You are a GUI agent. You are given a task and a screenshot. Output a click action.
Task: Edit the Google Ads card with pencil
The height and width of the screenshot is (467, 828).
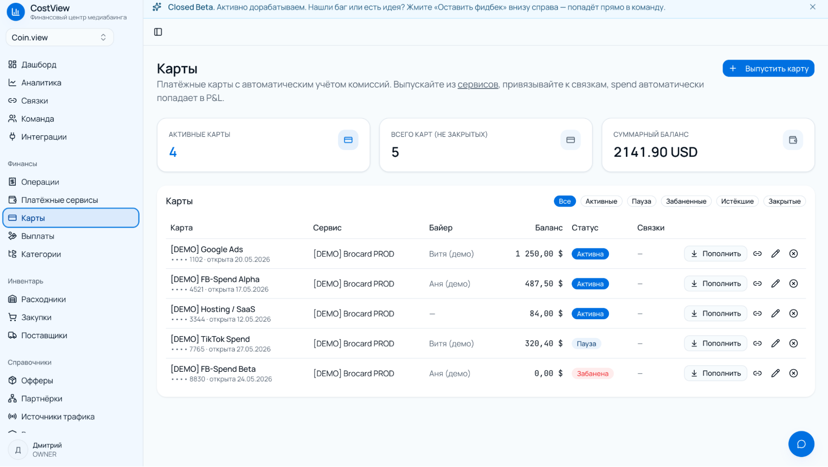point(775,254)
